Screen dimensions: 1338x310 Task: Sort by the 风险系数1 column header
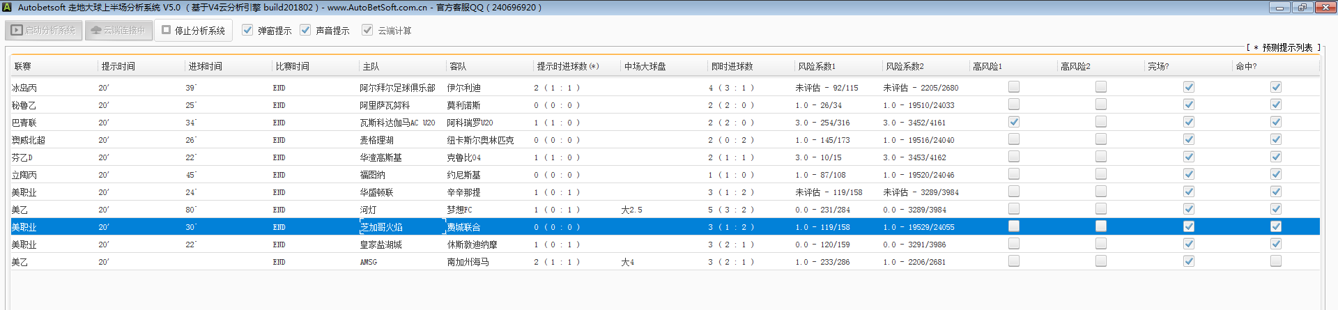[817, 66]
